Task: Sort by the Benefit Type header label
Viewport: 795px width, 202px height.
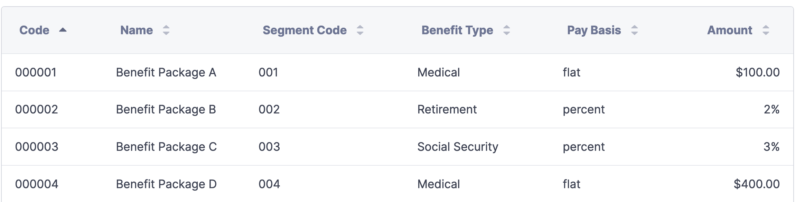Action: coord(457,30)
